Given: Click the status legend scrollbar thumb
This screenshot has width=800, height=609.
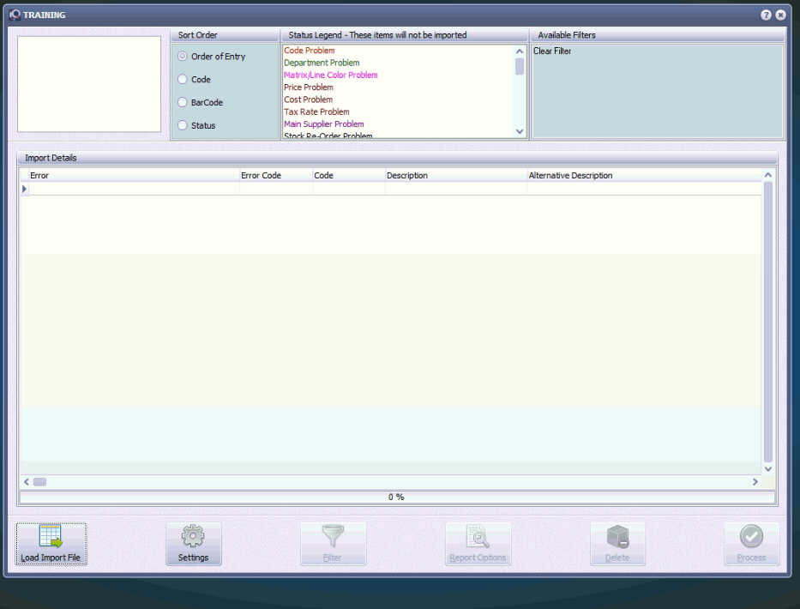Looking at the screenshot, I should click(x=520, y=66).
